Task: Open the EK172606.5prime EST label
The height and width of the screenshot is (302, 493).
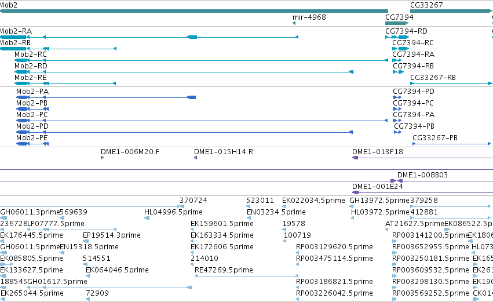Action: (222, 248)
